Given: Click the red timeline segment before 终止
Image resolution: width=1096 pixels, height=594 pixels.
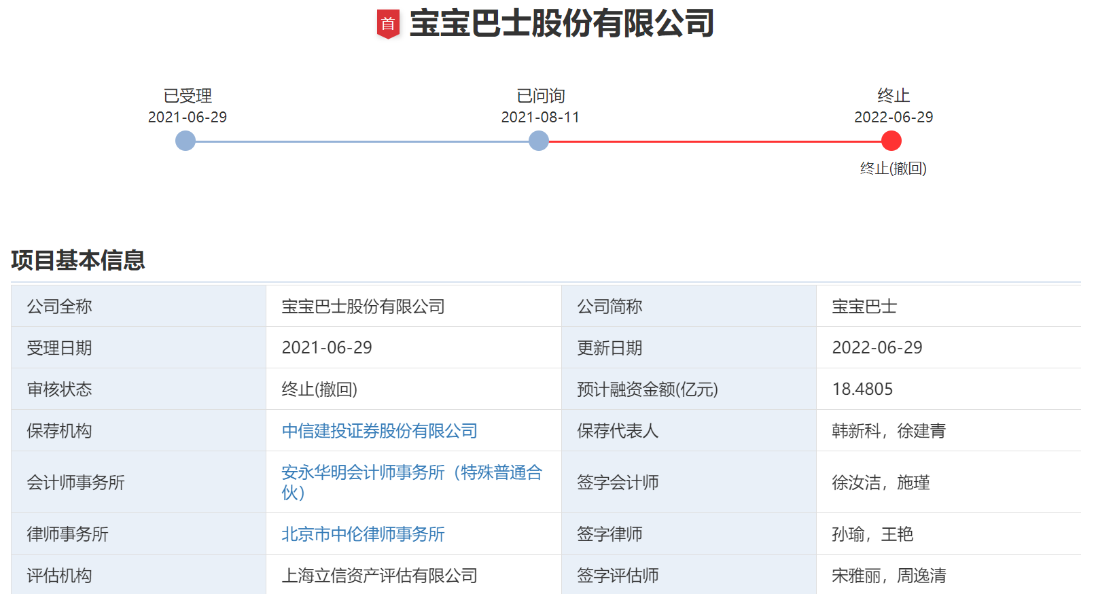Looking at the screenshot, I should pyautogui.click(x=713, y=141).
